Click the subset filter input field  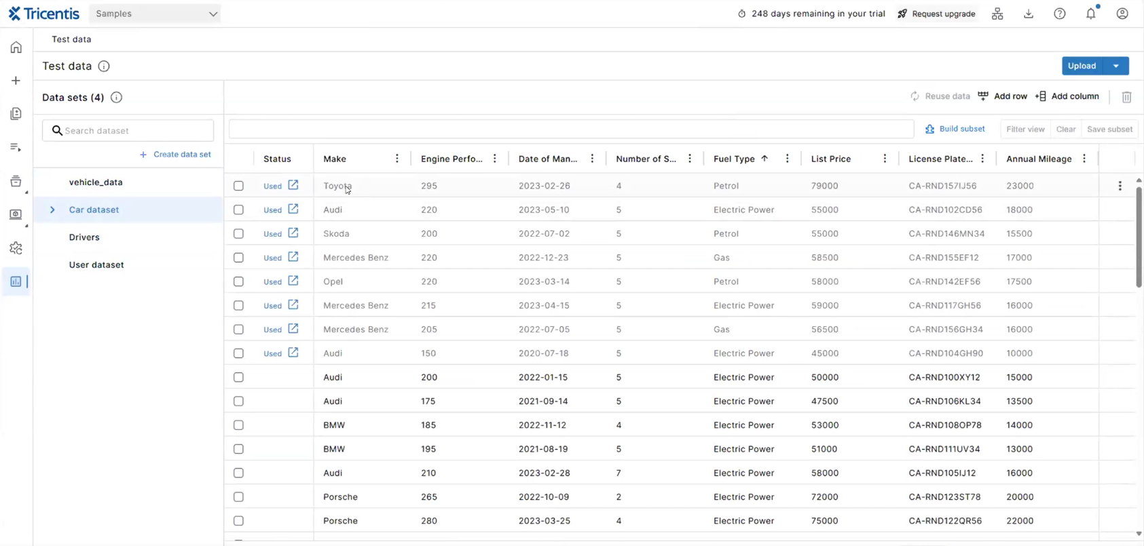(x=572, y=129)
